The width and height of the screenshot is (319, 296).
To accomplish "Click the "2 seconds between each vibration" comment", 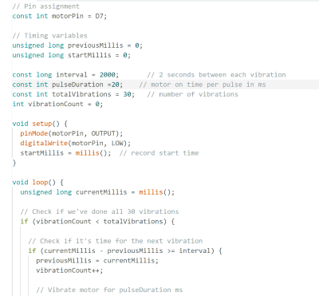I will (x=216, y=75).
